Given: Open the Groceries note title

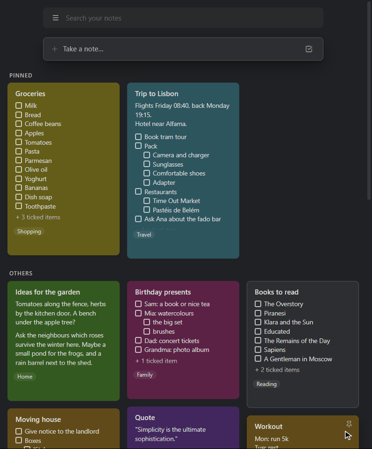Looking at the screenshot, I should [30, 94].
